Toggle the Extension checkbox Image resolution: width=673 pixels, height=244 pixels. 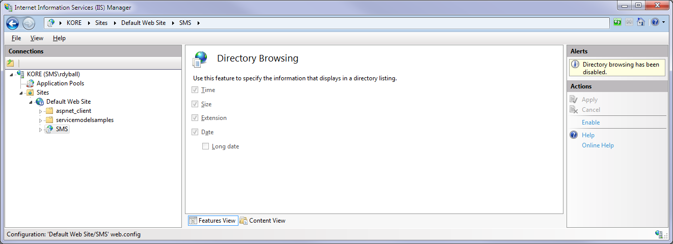195,118
